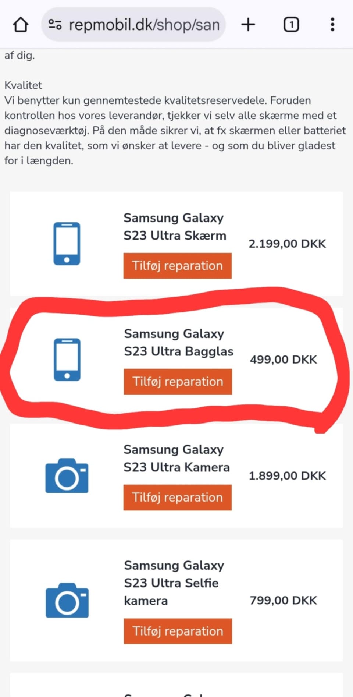This screenshot has width=353, height=697.
Task: Tap the camera icon for S23 Ultra Kamera
Action: point(67,475)
